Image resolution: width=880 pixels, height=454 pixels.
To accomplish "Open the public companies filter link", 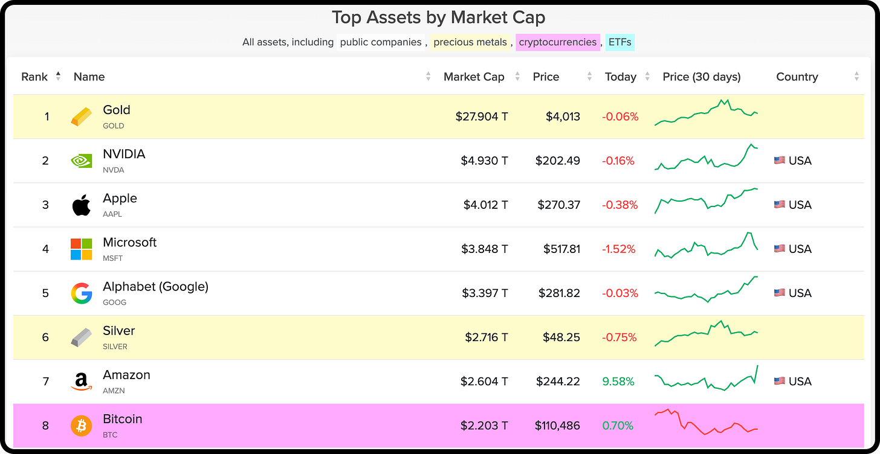I will click(x=381, y=42).
